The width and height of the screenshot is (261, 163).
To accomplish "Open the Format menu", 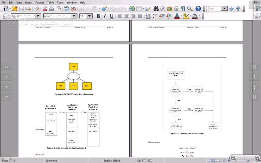I will pos(40,2).
